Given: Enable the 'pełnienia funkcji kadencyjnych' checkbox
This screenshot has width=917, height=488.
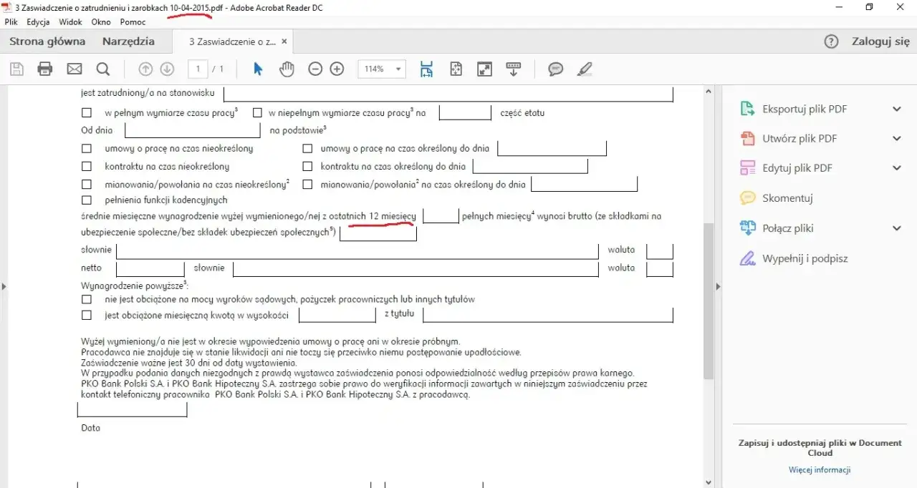Looking at the screenshot, I should pyautogui.click(x=87, y=200).
